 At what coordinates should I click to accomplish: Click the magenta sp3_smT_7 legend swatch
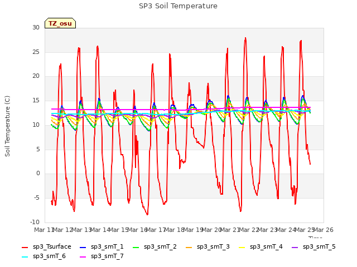click(83, 257)
